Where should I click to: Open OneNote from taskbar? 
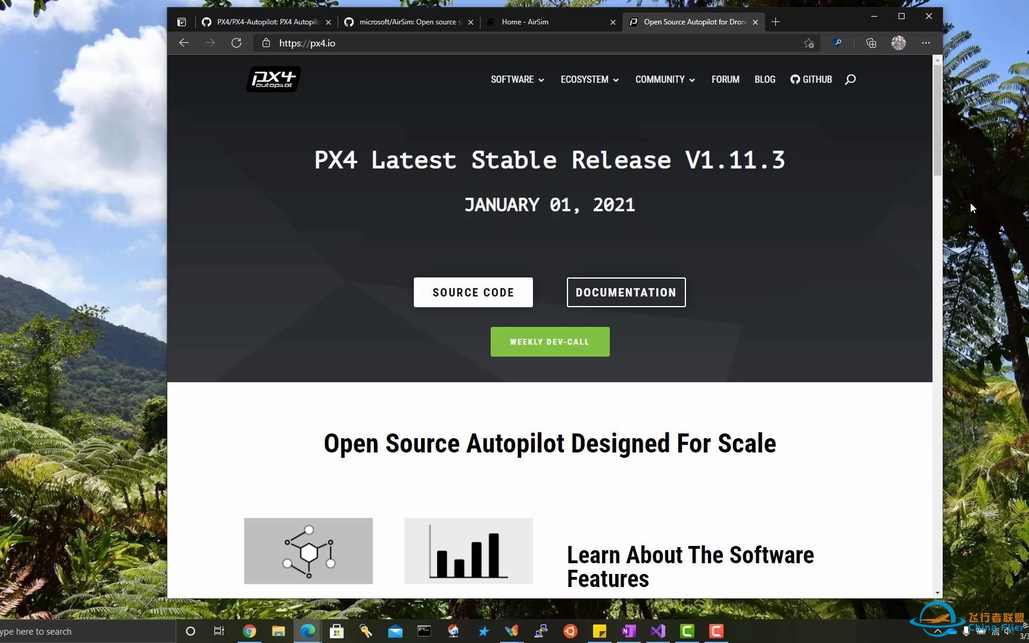click(x=629, y=631)
